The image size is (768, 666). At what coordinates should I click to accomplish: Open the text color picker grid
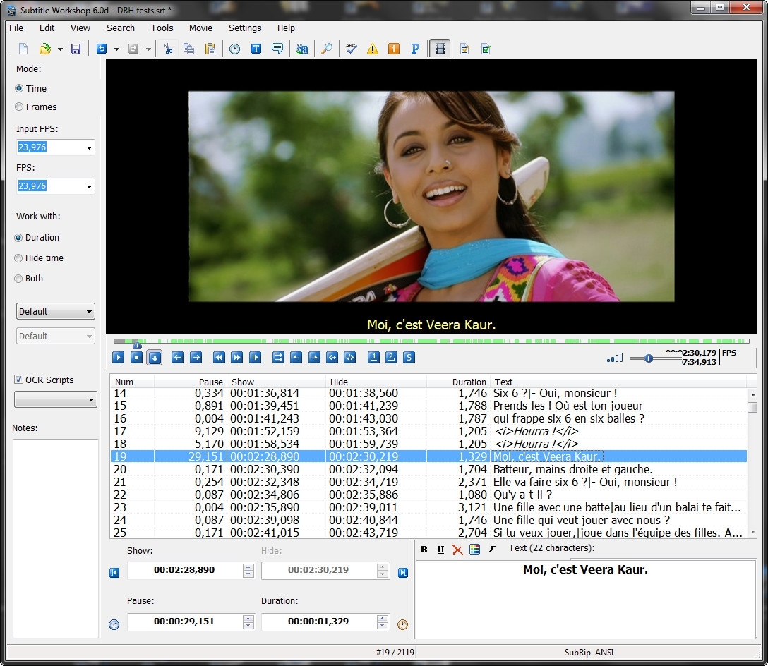[474, 550]
